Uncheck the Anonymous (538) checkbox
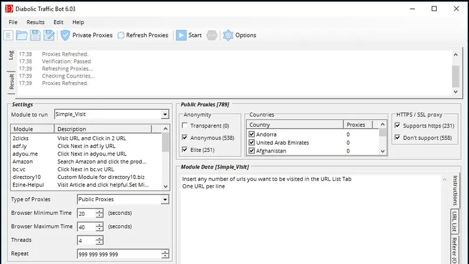Screen dimensions: 469x264 185,137
